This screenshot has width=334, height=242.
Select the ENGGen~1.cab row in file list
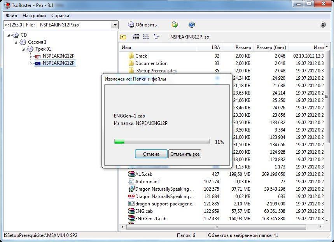[222, 219]
